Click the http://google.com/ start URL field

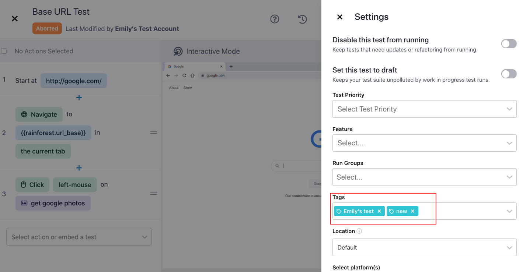click(x=74, y=81)
